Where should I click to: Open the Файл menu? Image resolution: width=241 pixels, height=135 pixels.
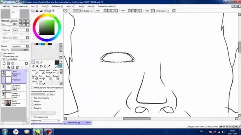(6, 6)
